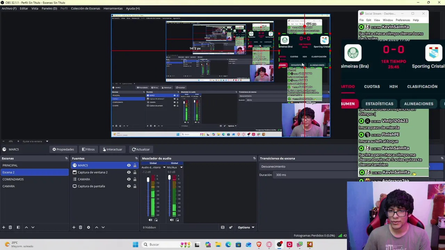The height and width of the screenshot is (250, 445).
Task: Move source down in Fuentes panel
Action: coord(103,227)
